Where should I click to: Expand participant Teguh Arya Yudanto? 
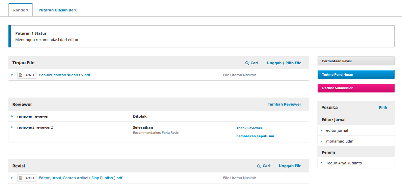coord(321,163)
